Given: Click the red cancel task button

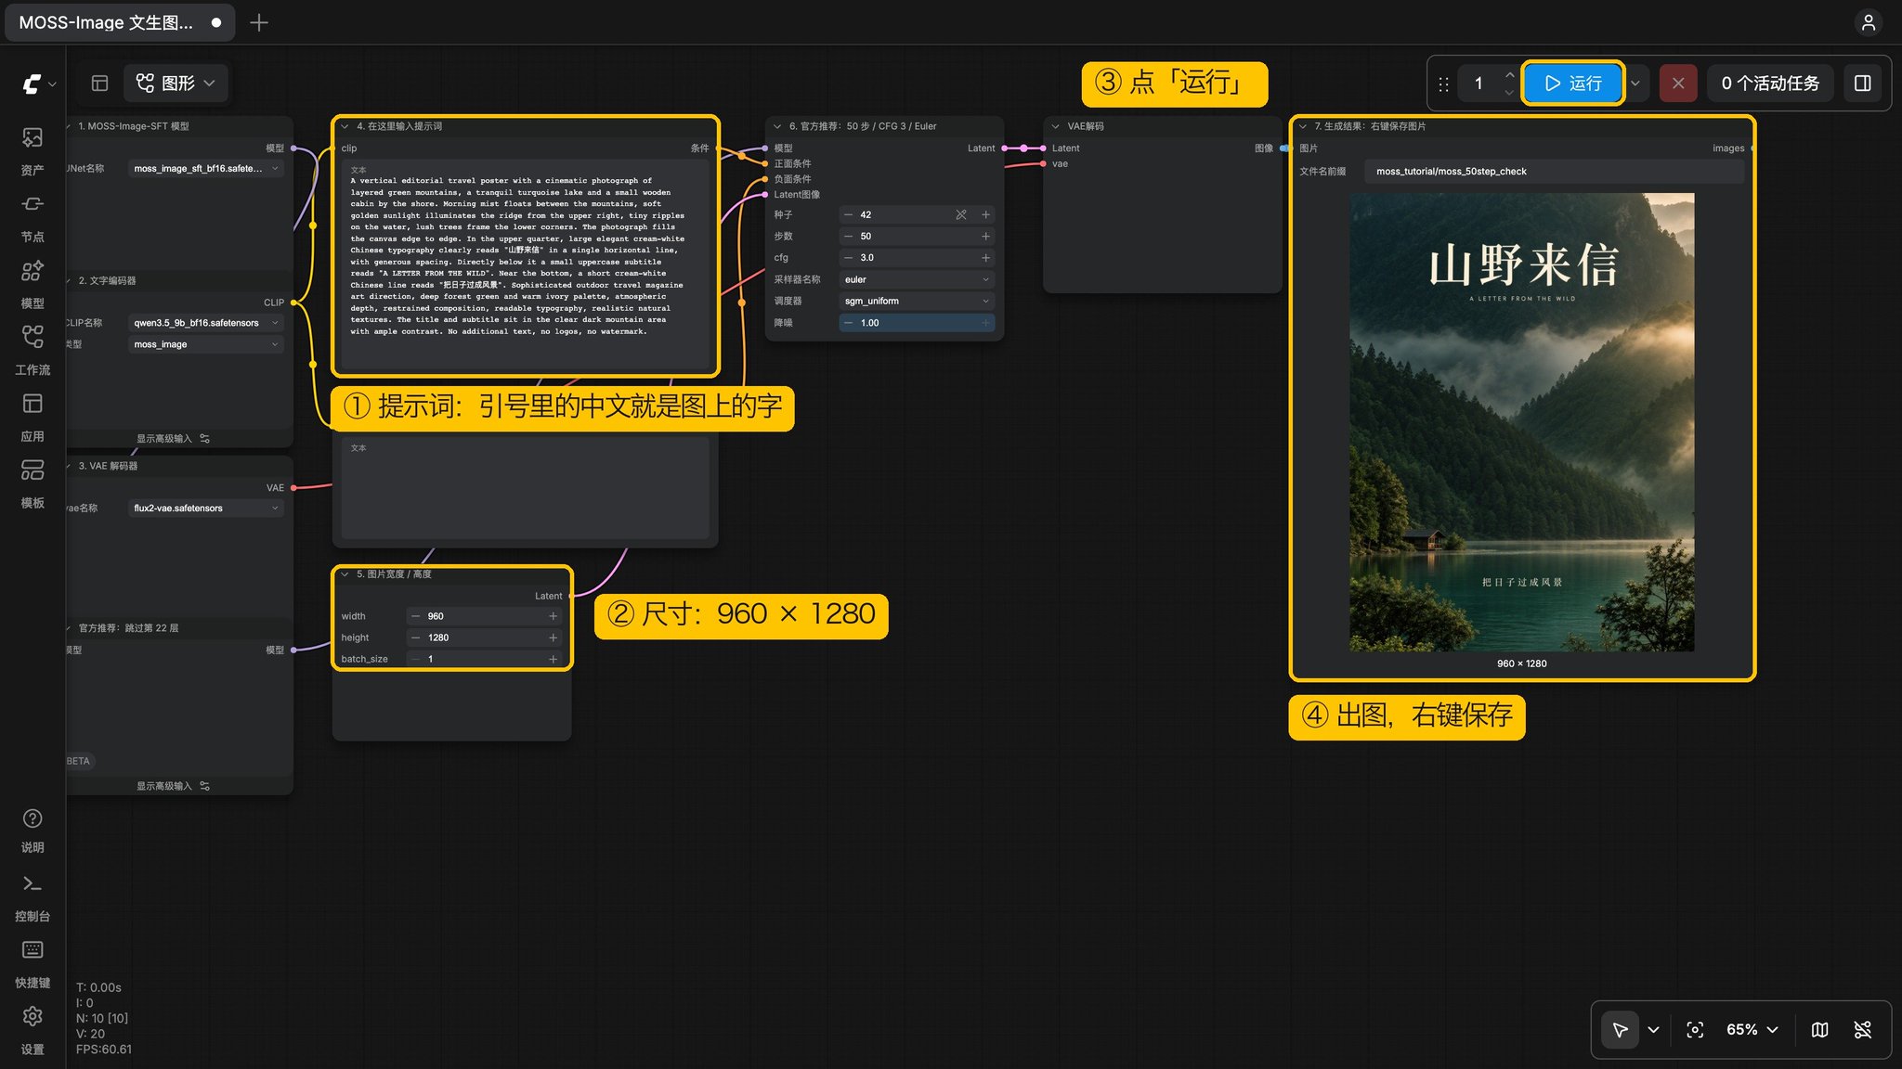Looking at the screenshot, I should pos(1677,84).
